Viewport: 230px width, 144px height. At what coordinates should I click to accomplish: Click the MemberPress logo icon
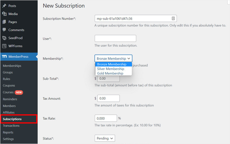(4, 56)
